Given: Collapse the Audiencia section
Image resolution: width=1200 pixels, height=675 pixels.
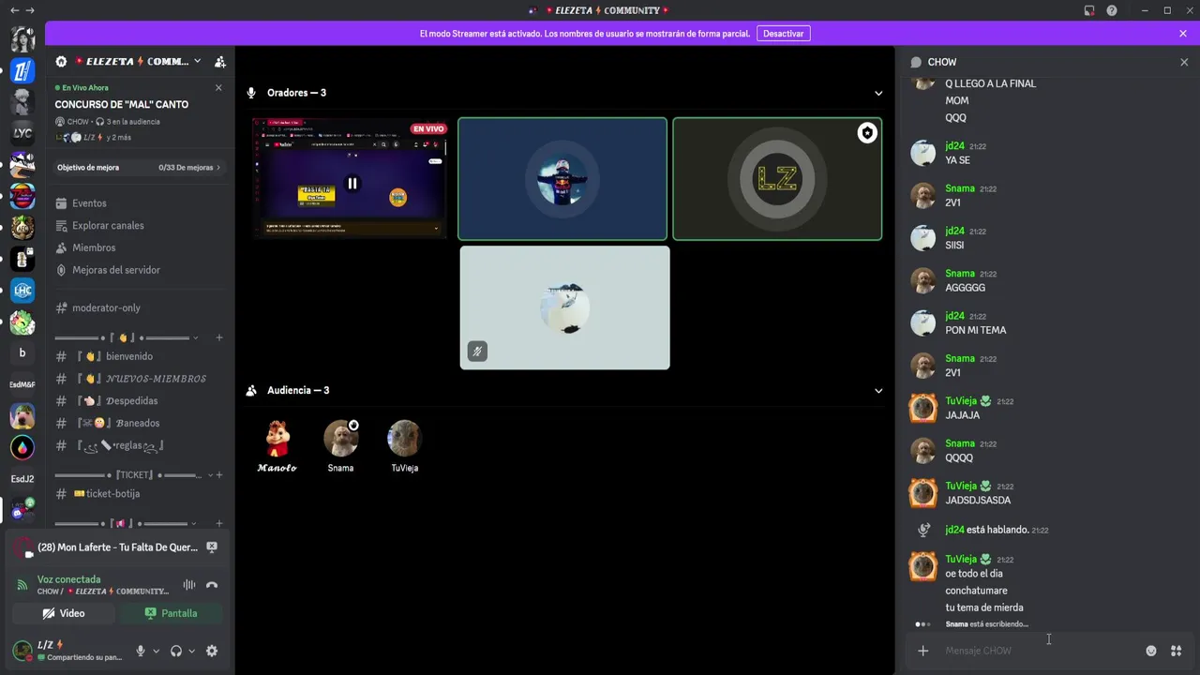Looking at the screenshot, I should pyautogui.click(x=878, y=391).
